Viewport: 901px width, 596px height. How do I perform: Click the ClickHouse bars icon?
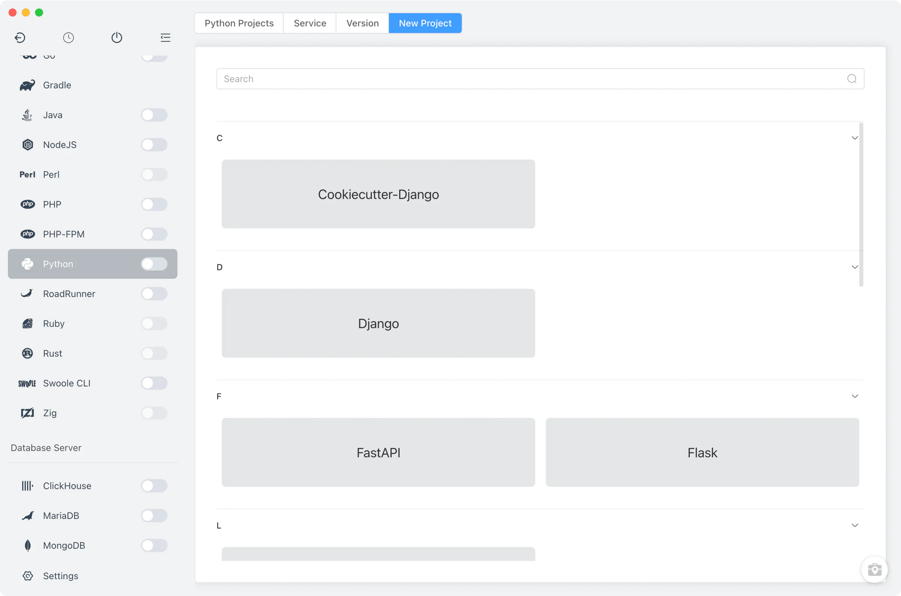coord(27,486)
